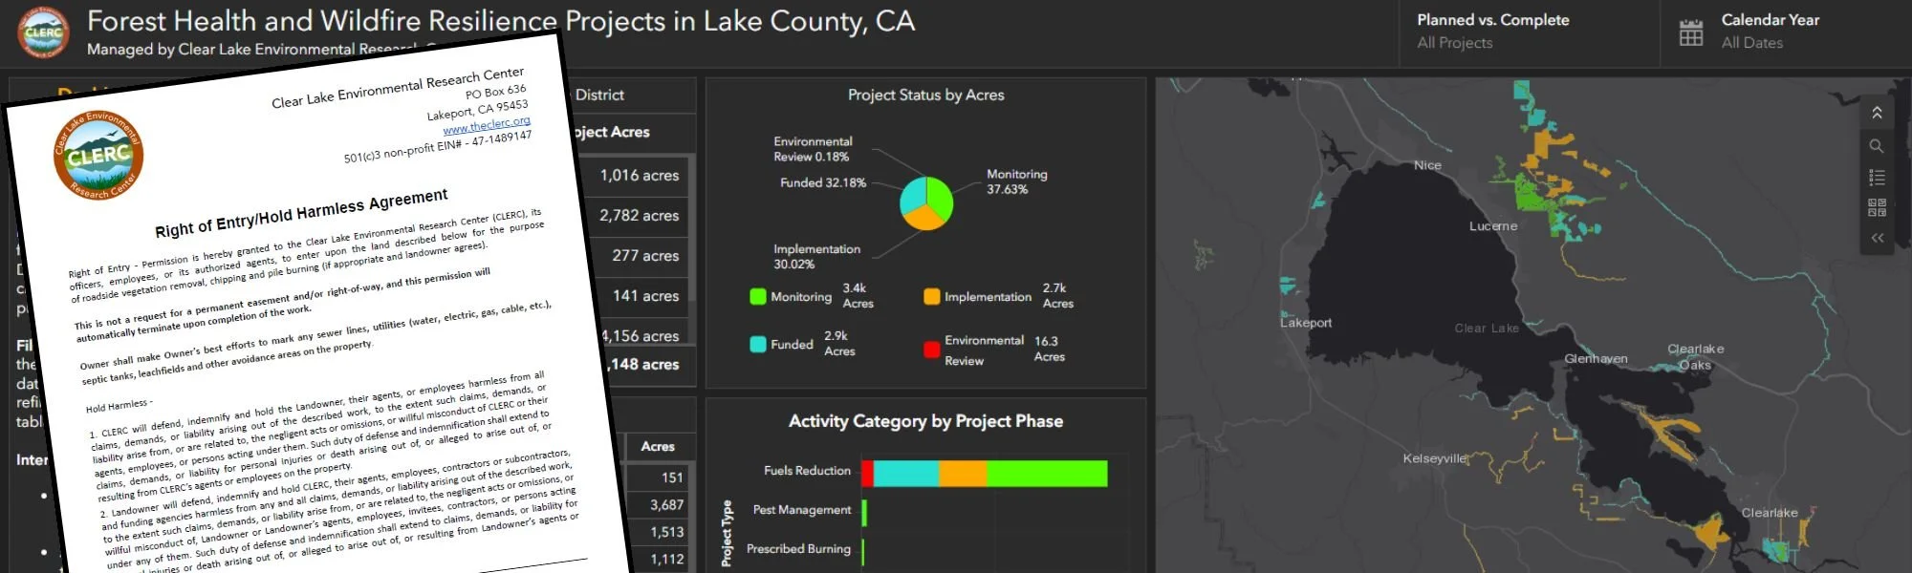Click the Clearlake Oaks map label
This screenshot has height=573, width=1912.
[x=1696, y=356]
